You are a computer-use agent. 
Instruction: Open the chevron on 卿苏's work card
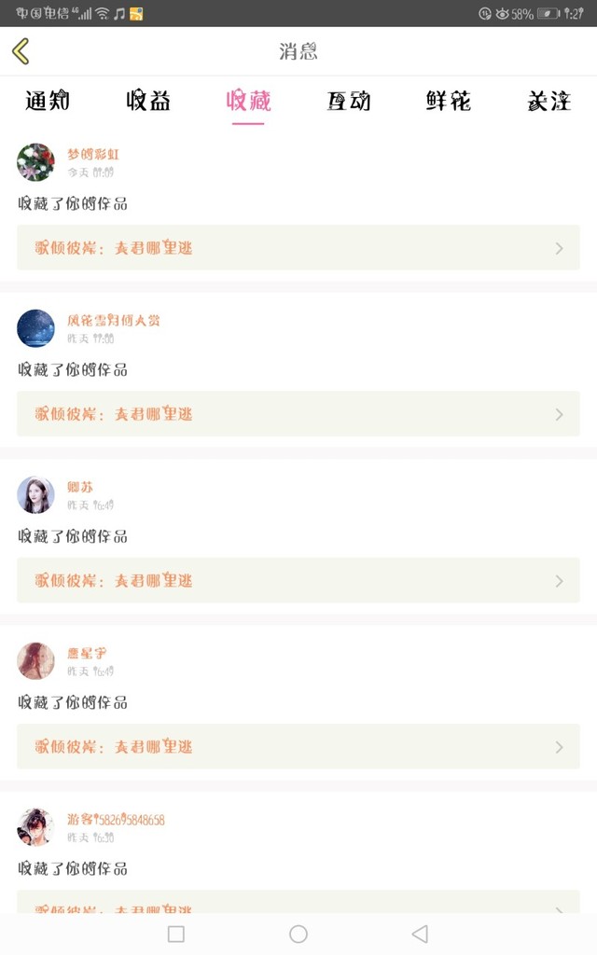559,581
